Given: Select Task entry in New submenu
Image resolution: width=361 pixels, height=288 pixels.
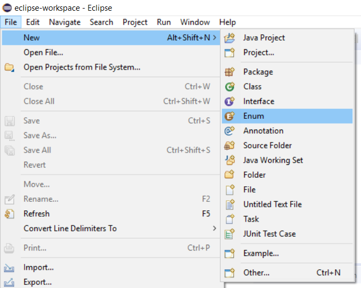Looking at the screenshot, I should pos(288,219).
